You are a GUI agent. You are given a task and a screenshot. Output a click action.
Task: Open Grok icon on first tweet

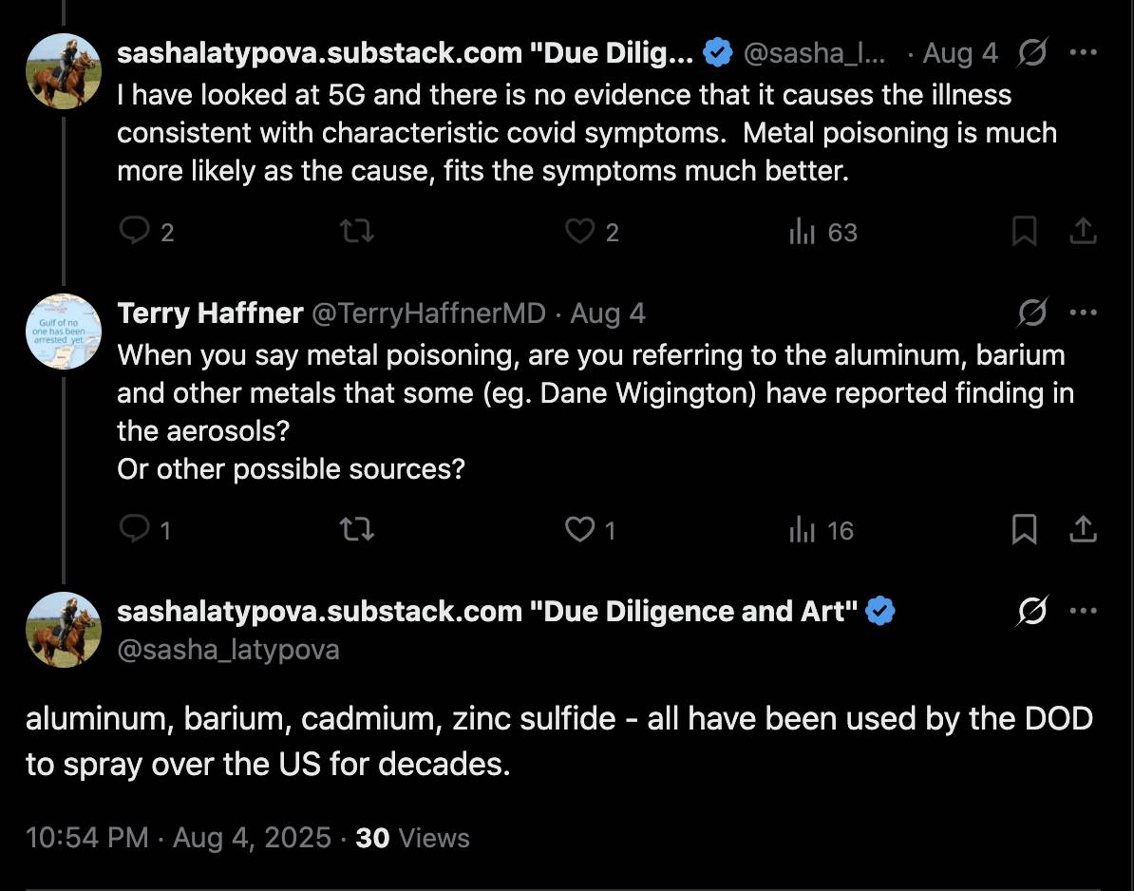[1032, 53]
